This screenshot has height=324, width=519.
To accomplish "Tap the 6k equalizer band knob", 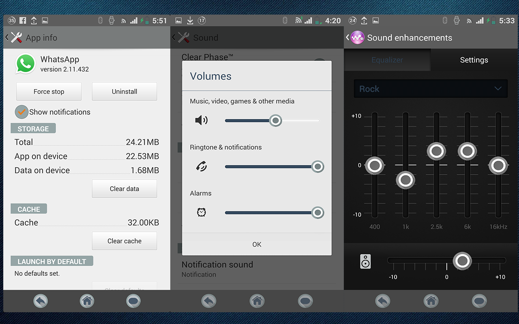I will (467, 151).
